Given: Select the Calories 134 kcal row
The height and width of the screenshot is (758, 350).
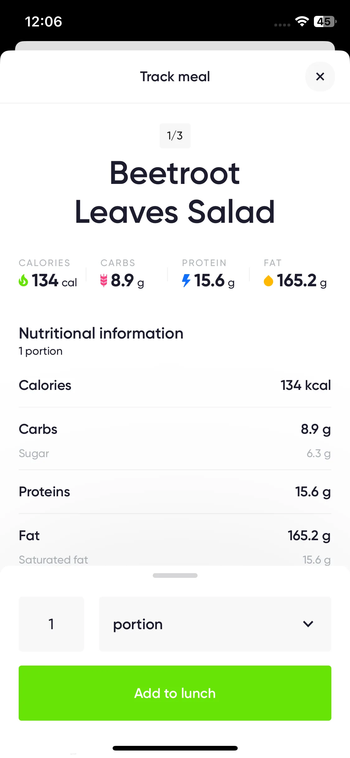Looking at the screenshot, I should 175,385.
